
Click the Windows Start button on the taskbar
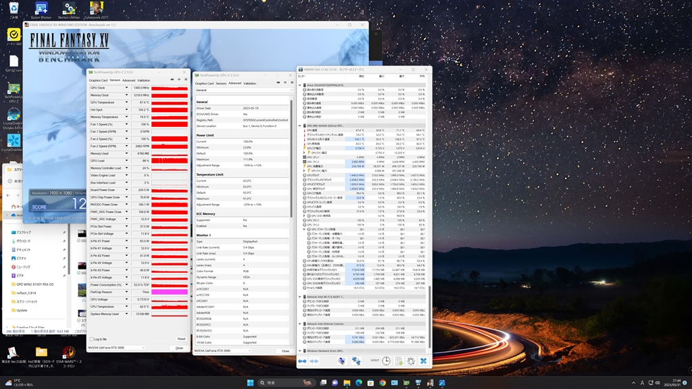point(251,382)
